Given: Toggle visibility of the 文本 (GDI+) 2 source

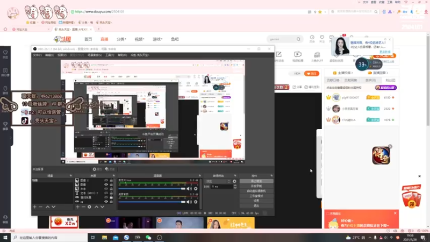Looking at the screenshot, I should pos(106,193).
